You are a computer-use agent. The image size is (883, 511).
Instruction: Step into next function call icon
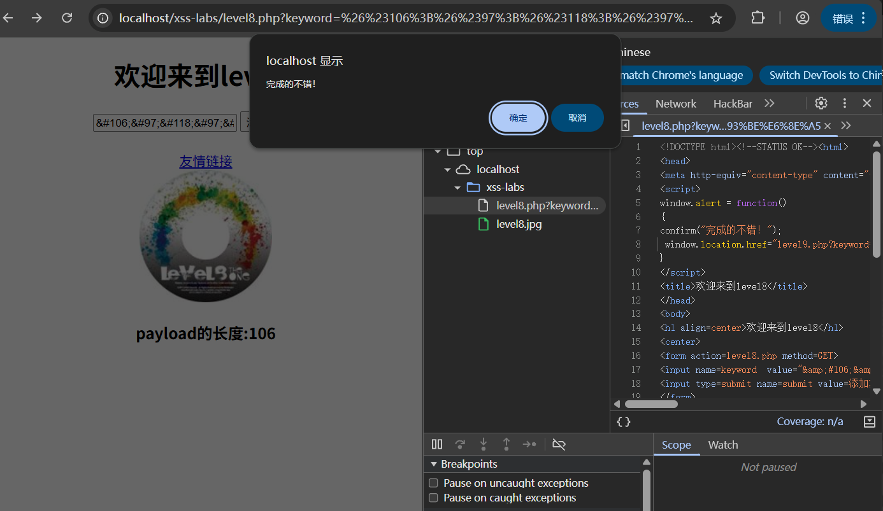484,444
